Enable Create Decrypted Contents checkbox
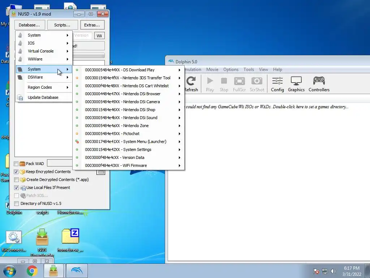Screen dimensions: 370x278 [16, 180]
